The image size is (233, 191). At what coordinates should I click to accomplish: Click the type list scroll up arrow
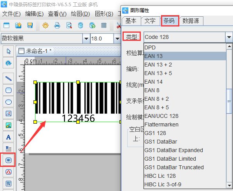pyautogui.click(x=229, y=47)
